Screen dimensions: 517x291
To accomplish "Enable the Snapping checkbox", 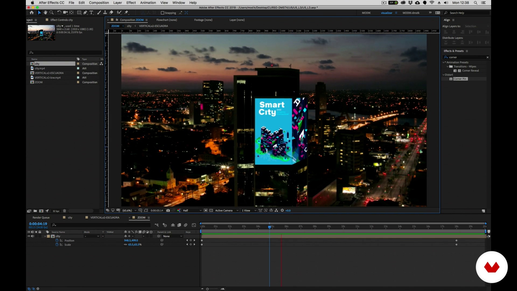I will (162, 13).
